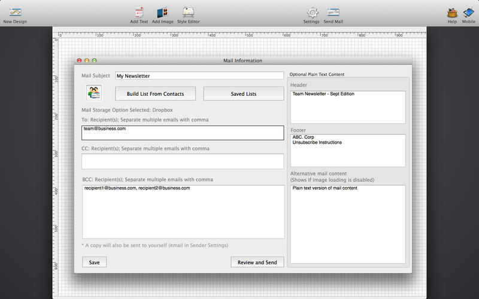Select the Add Text tool
The image size is (479, 299).
point(139,13)
